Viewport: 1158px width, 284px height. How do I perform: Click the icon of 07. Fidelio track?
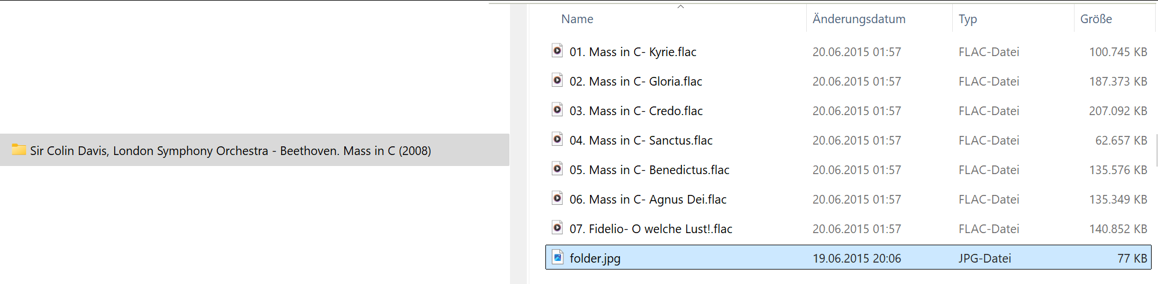click(x=557, y=228)
